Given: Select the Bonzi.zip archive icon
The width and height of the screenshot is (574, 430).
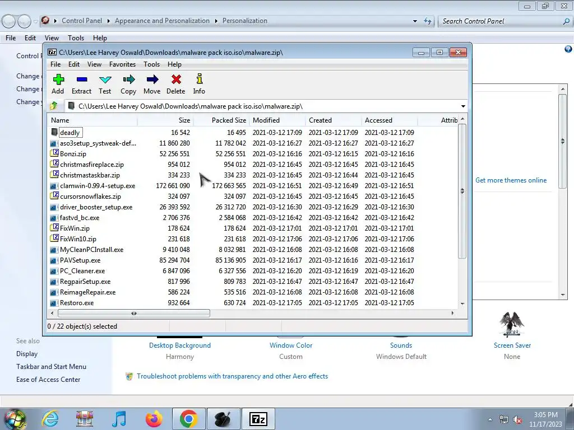Looking at the screenshot, I should (x=54, y=153).
